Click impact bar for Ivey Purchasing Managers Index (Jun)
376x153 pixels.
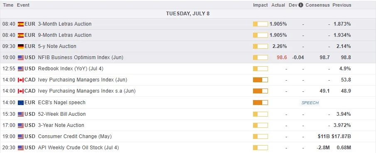(x=260, y=80)
